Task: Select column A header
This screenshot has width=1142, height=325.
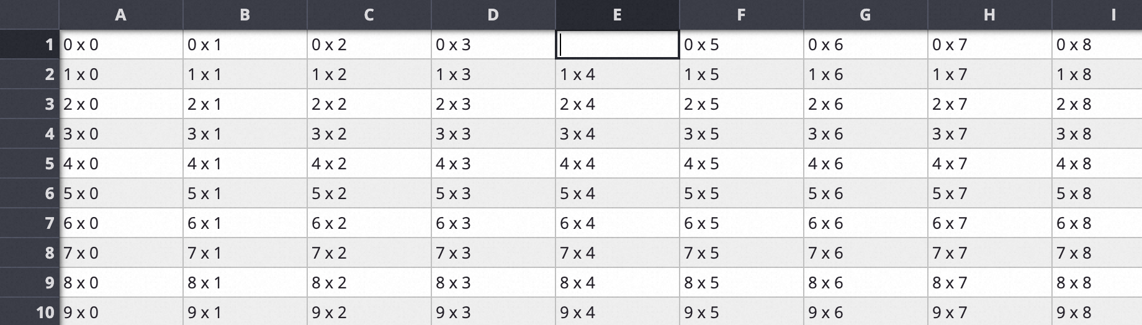Action: 121,15
